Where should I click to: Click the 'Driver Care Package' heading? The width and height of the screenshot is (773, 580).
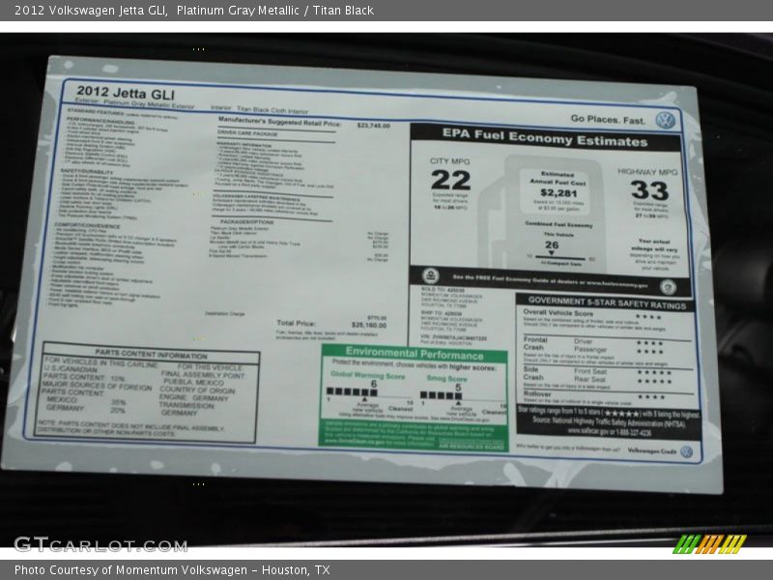point(247,133)
